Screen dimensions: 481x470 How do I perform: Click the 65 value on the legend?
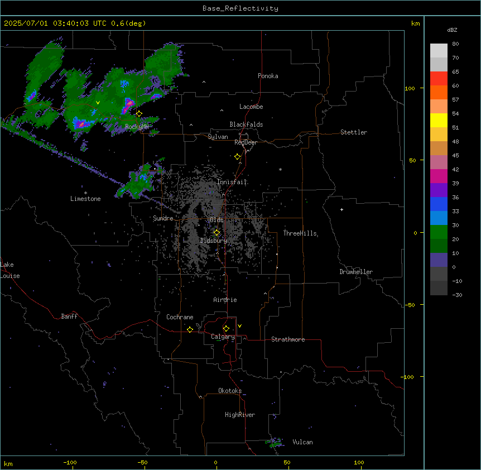click(455, 72)
